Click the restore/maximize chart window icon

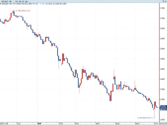[163, 1]
